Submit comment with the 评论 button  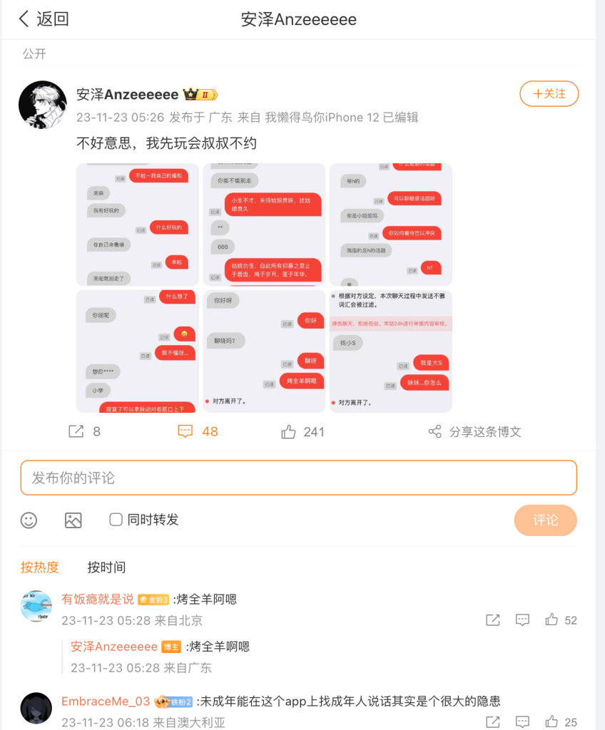pyautogui.click(x=545, y=520)
